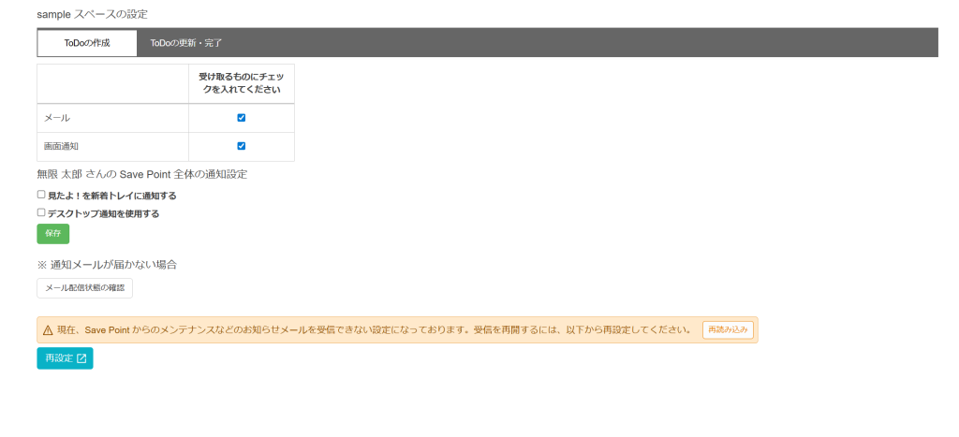Screen dimensions: 959x437
Task: Select the ToDoの作成 tab
Action: (x=87, y=43)
